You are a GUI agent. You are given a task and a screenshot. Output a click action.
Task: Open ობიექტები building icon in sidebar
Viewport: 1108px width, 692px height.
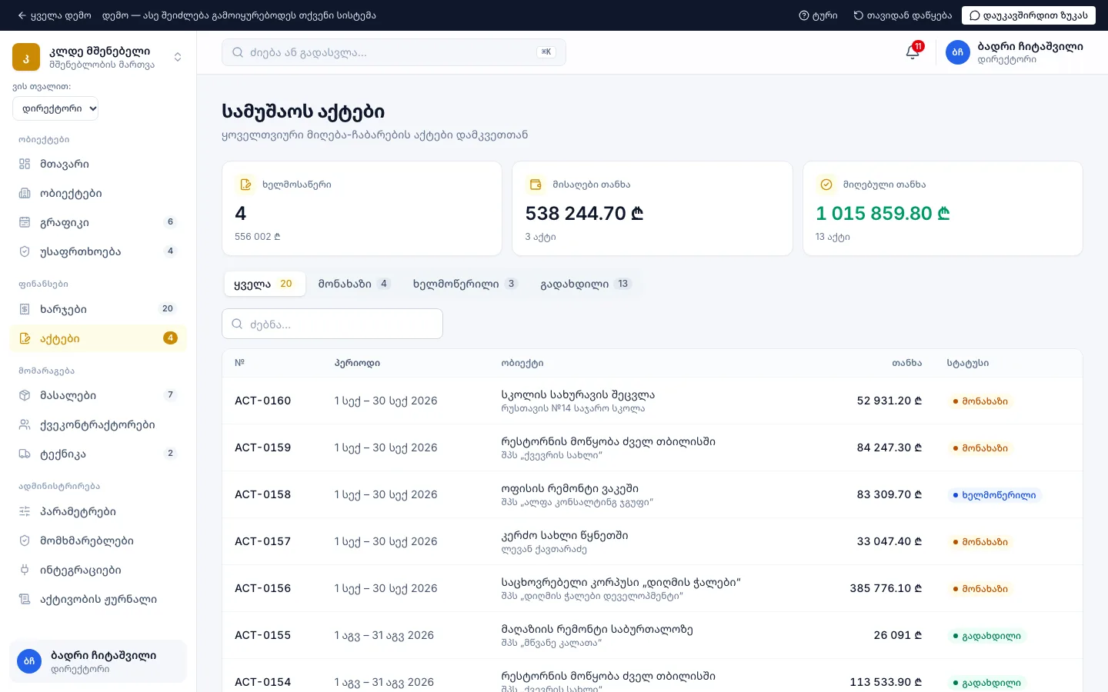click(25, 193)
